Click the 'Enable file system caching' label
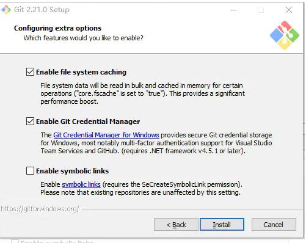This screenshot has width=306, height=243. point(81,72)
